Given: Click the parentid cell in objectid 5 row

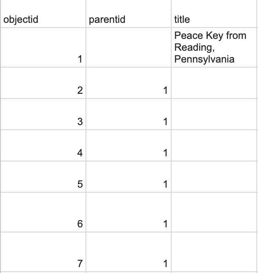Looking at the screenshot, I should pyautogui.click(x=128, y=177).
